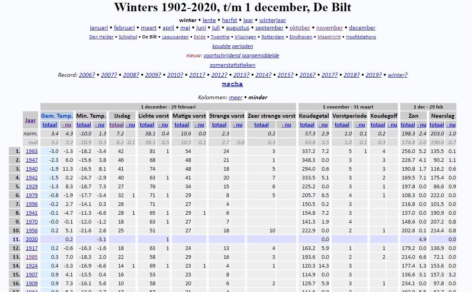This screenshot has height=292, width=472.
Task: Sort by Gem. Temp. totaal
Action: [x=50, y=125]
